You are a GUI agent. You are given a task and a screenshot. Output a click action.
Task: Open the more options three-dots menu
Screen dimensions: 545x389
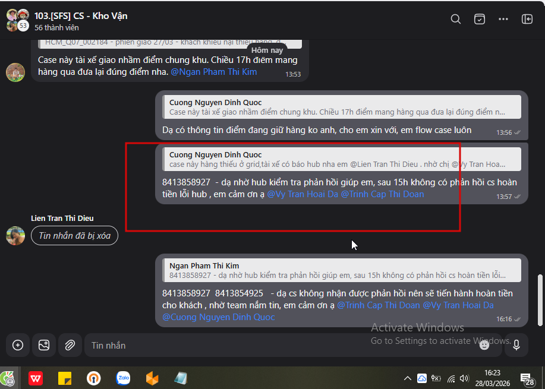point(503,19)
